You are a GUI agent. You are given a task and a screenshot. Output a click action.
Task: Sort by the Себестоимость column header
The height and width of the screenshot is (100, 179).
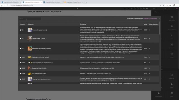point(154,24)
